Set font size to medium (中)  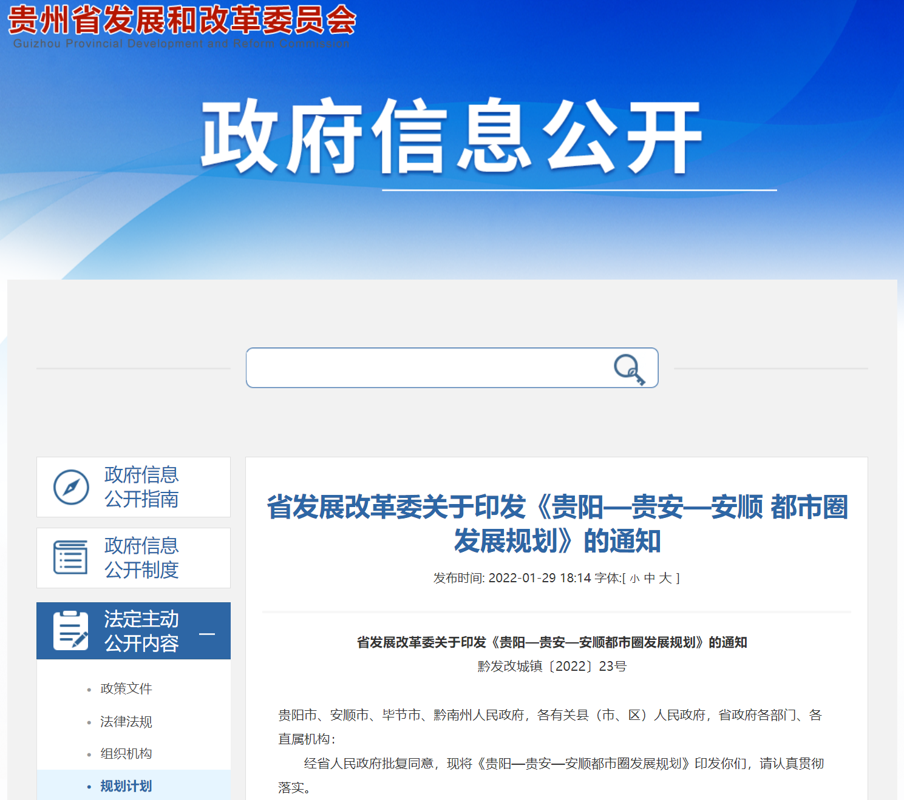(x=650, y=579)
